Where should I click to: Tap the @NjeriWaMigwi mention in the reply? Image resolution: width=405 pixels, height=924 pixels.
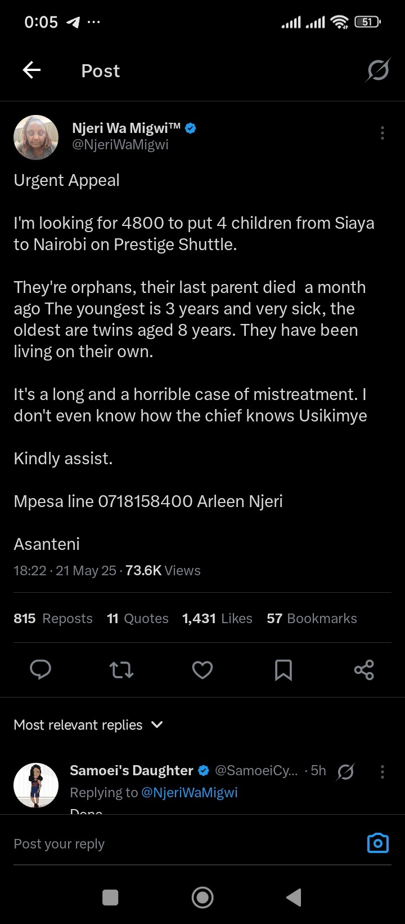(190, 793)
